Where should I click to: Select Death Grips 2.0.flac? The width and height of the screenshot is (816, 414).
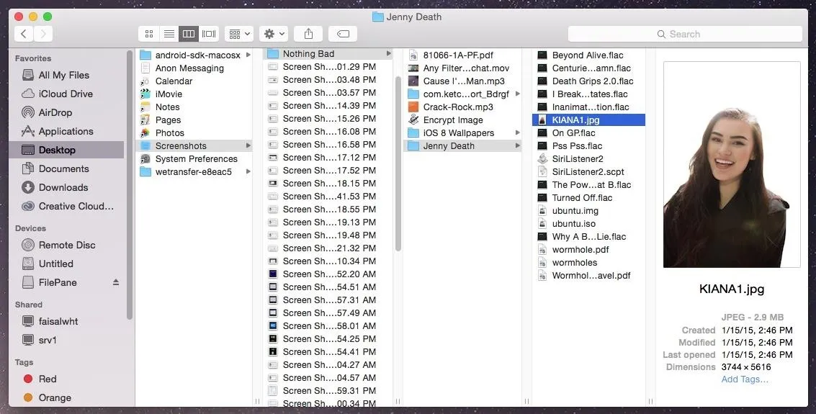coord(588,81)
